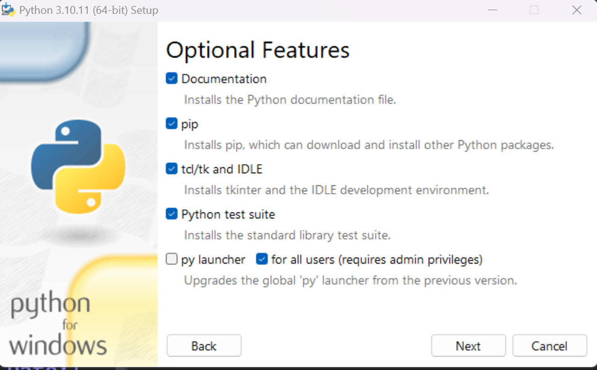Click the description text about tkinter and IDLE

(x=336, y=190)
